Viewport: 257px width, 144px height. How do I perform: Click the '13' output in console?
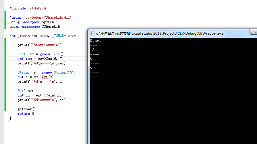click(92, 50)
